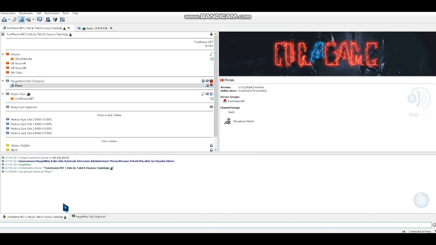
Task: Open the contacts toolbar icon
Action: (x=48, y=20)
